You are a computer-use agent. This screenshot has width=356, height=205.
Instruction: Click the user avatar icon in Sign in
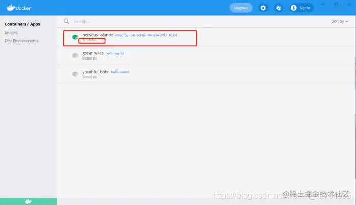point(293,8)
